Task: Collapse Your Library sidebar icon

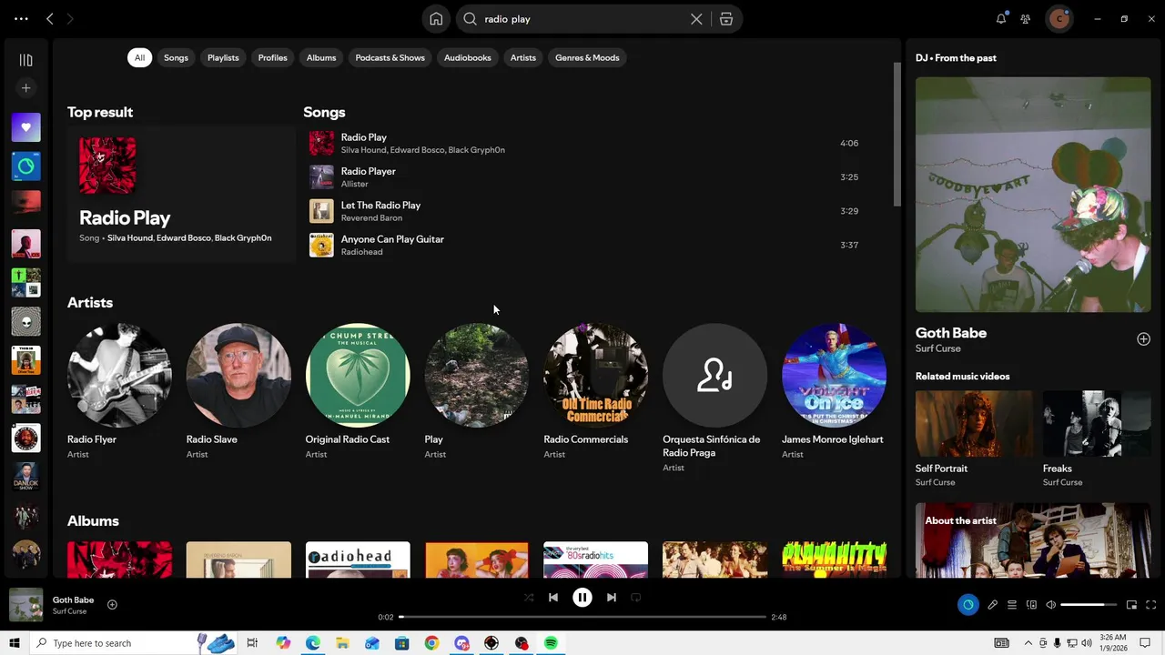Action: click(x=25, y=60)
